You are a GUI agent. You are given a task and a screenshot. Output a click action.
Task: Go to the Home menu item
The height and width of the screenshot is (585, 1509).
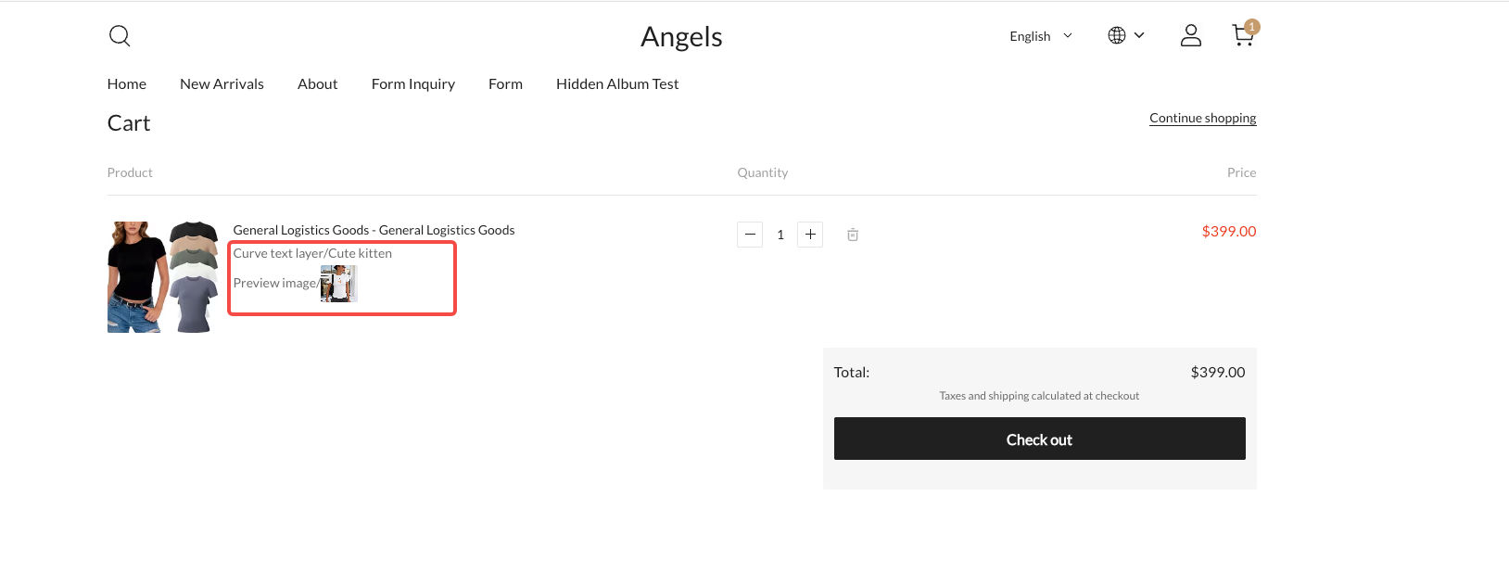[x=127, y=83]
